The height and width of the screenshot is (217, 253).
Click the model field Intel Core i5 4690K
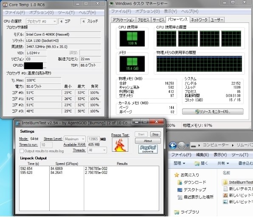pyautogui.click(x=63, y=34)
